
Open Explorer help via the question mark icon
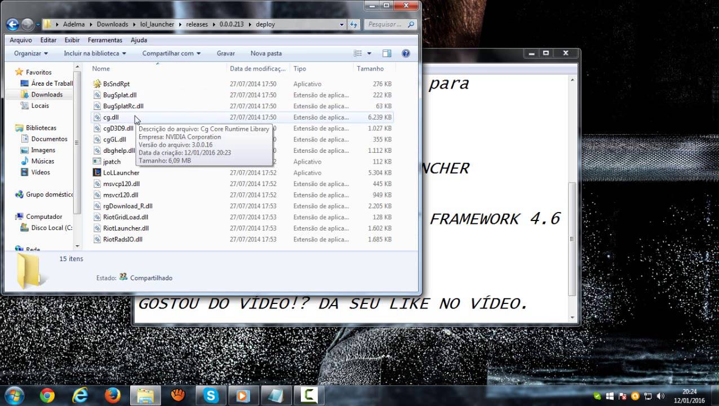406,53
